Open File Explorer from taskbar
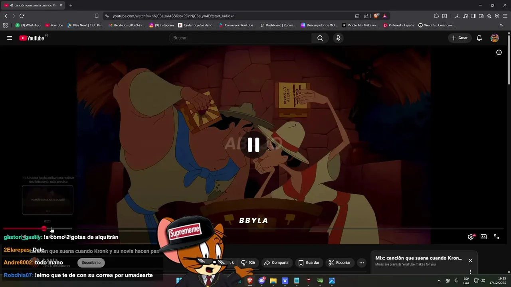Screen dimensions: 511x287 273,281
